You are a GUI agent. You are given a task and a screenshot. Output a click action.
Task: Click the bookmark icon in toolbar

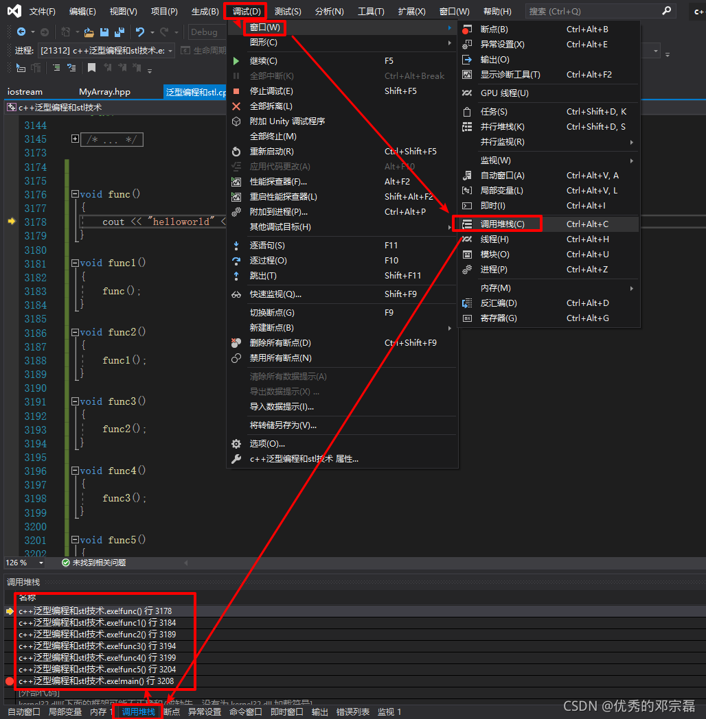[x=91, y=68]
